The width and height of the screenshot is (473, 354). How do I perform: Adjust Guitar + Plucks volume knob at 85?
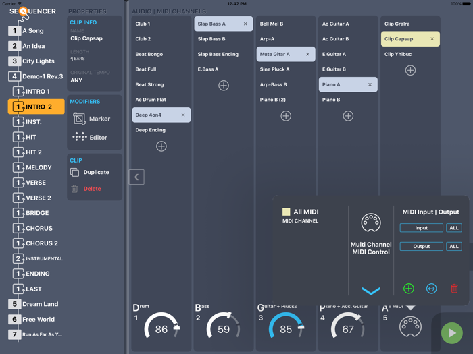(286, 326)
